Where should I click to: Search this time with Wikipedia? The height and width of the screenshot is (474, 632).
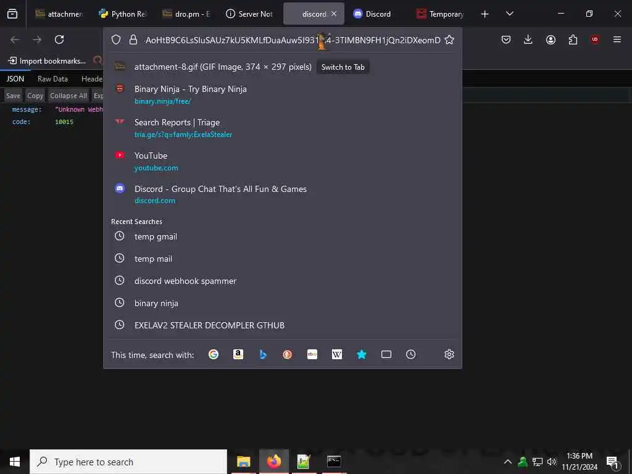point(337,354)
